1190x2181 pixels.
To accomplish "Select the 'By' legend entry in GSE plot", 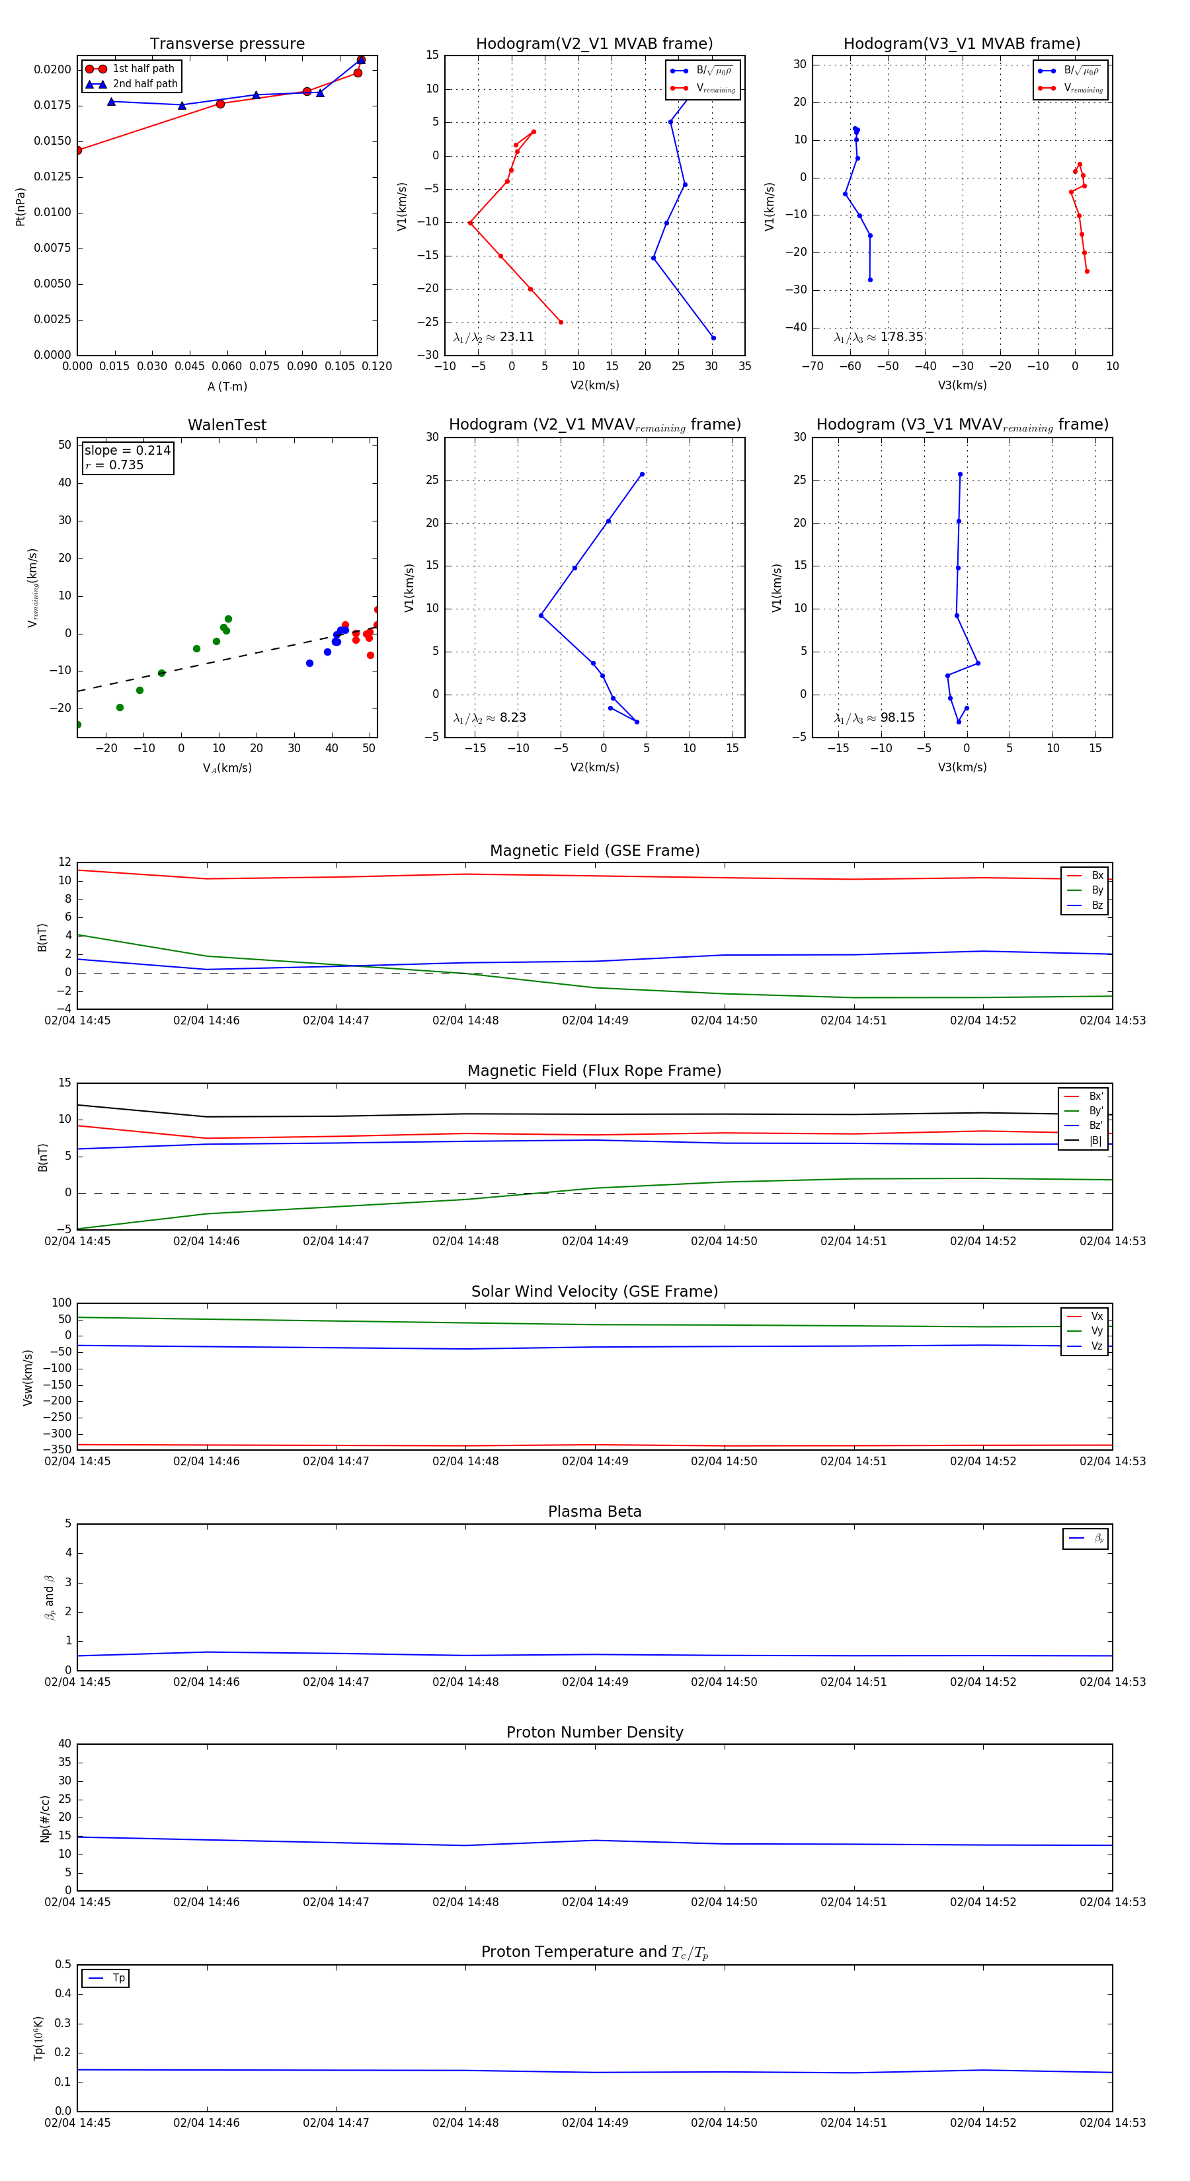I will point(1085,890).
